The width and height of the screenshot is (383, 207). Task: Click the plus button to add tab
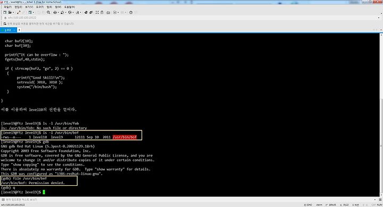click(19, 30)
